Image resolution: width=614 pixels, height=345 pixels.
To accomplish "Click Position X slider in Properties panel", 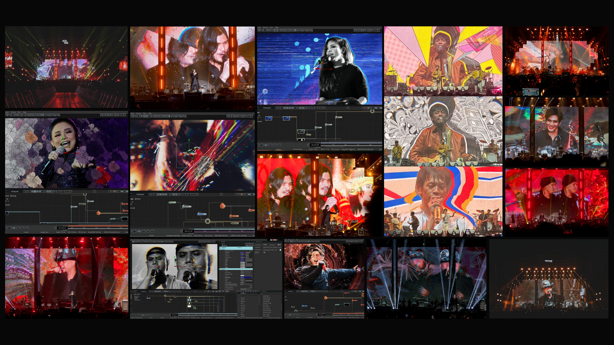I will [249, 252].
